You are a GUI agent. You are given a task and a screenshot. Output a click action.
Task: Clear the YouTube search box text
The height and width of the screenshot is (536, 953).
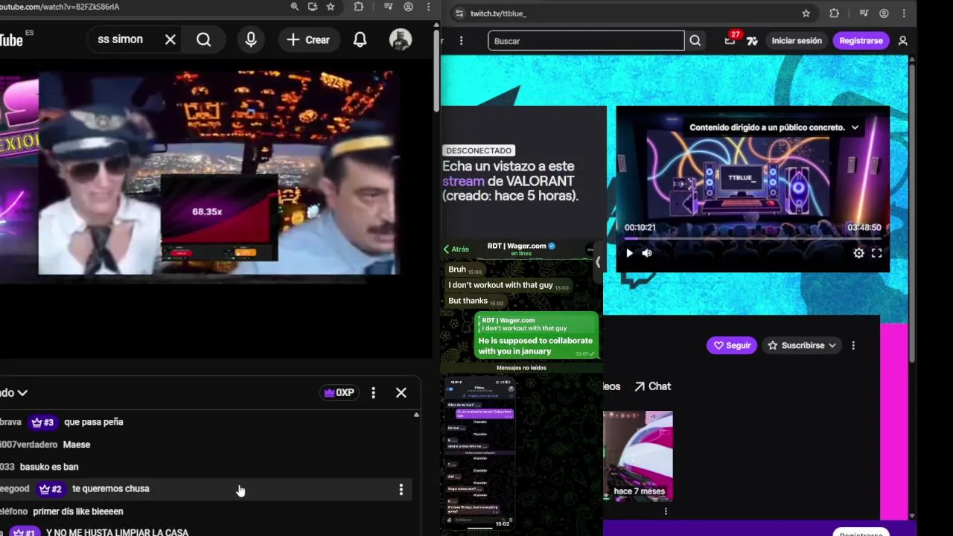click(170, 39)
